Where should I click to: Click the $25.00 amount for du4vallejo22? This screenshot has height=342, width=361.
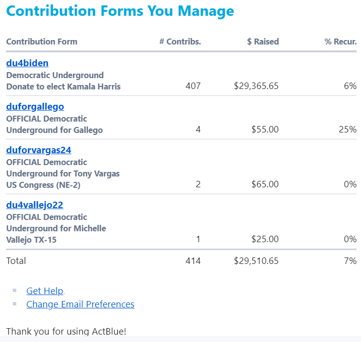[x=265, y=239]
